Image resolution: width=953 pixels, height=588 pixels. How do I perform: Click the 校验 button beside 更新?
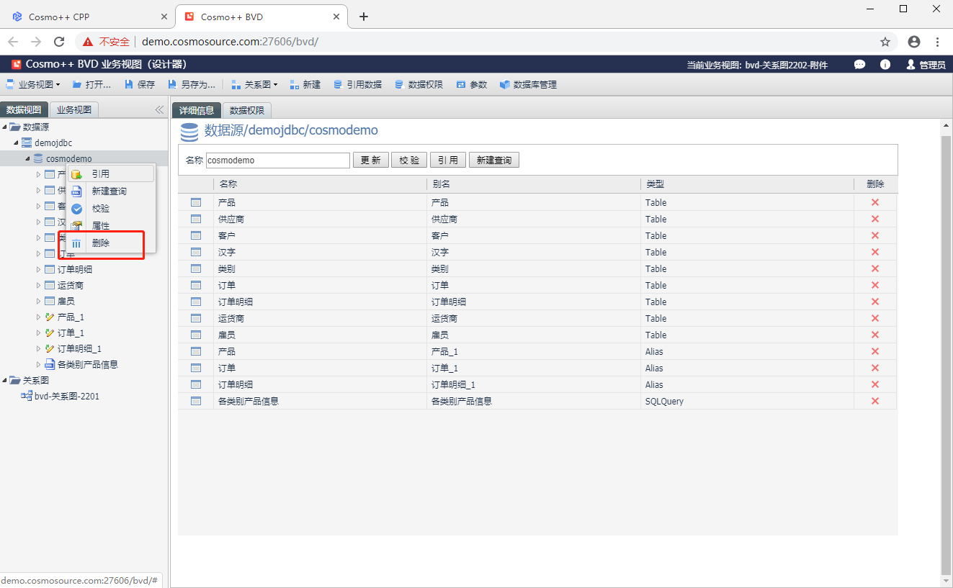[x=409, y=160]
